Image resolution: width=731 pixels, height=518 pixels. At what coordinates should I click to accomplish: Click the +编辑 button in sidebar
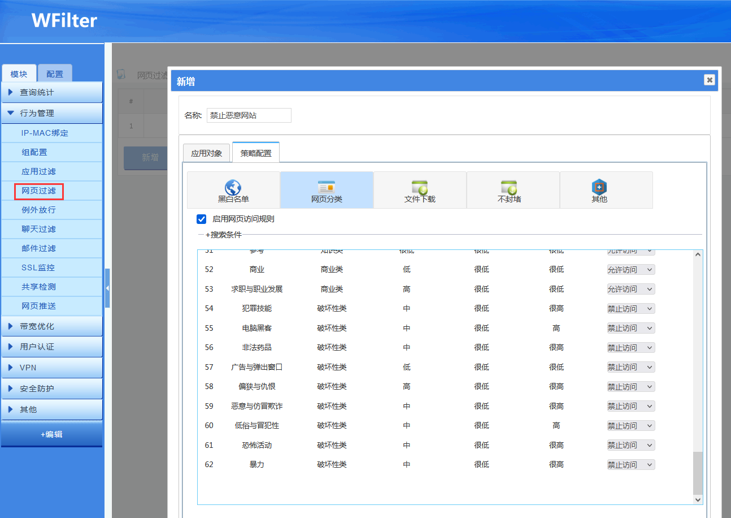(51, 434)
